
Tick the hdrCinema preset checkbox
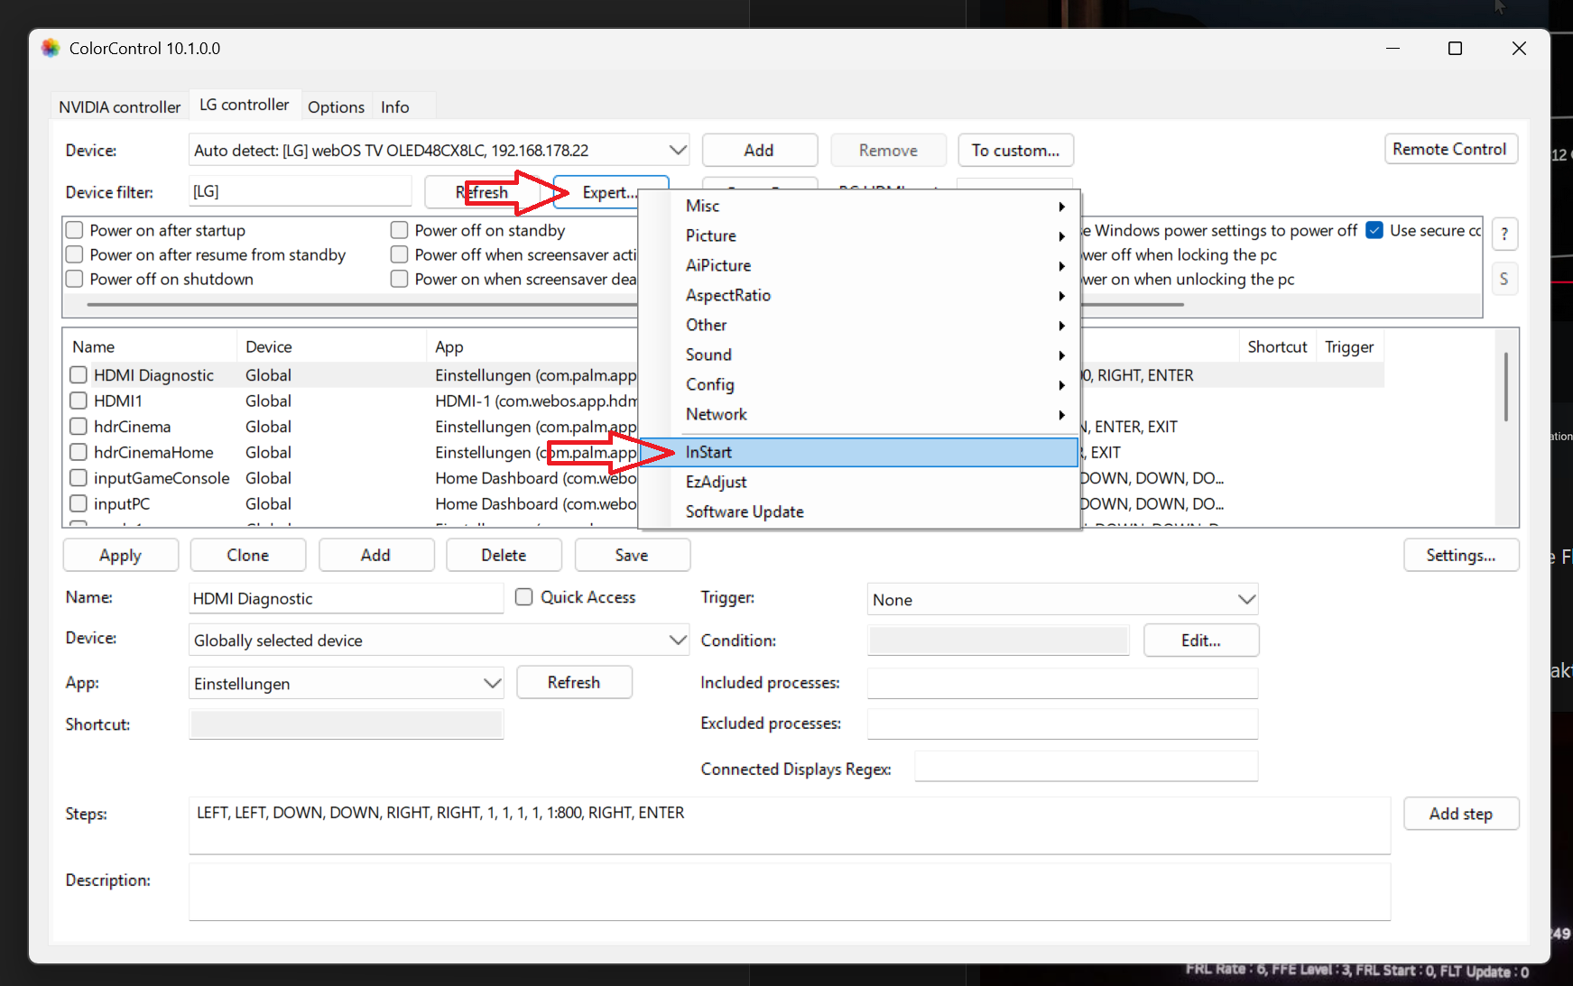79,426
